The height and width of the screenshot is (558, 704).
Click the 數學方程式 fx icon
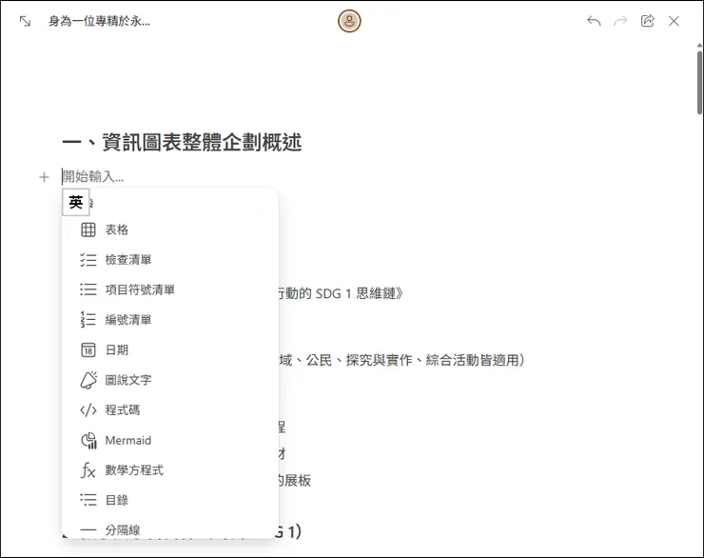pos(88,470)
